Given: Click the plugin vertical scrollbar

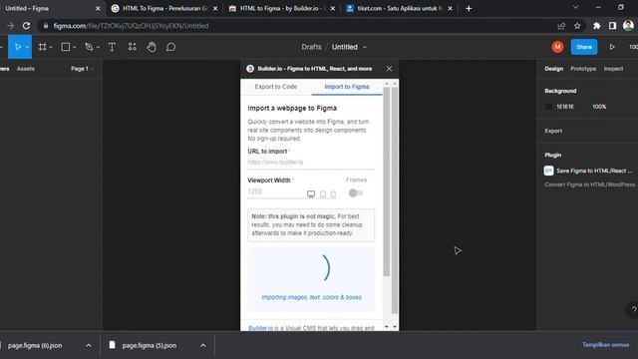Looking at the screenshot, I should click(387, 181).
